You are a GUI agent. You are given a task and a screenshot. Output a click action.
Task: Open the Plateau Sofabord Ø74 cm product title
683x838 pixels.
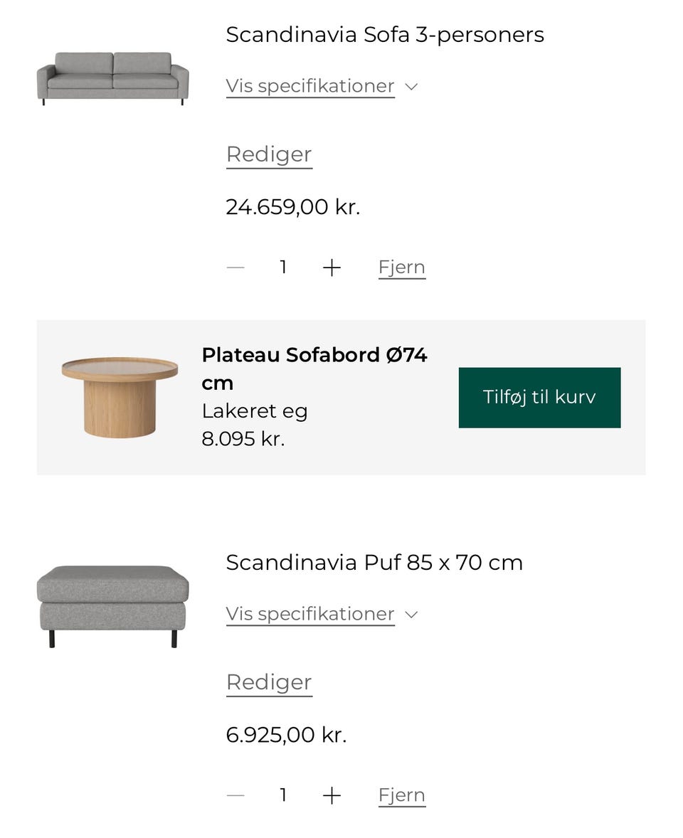click(x=314, y=368)
